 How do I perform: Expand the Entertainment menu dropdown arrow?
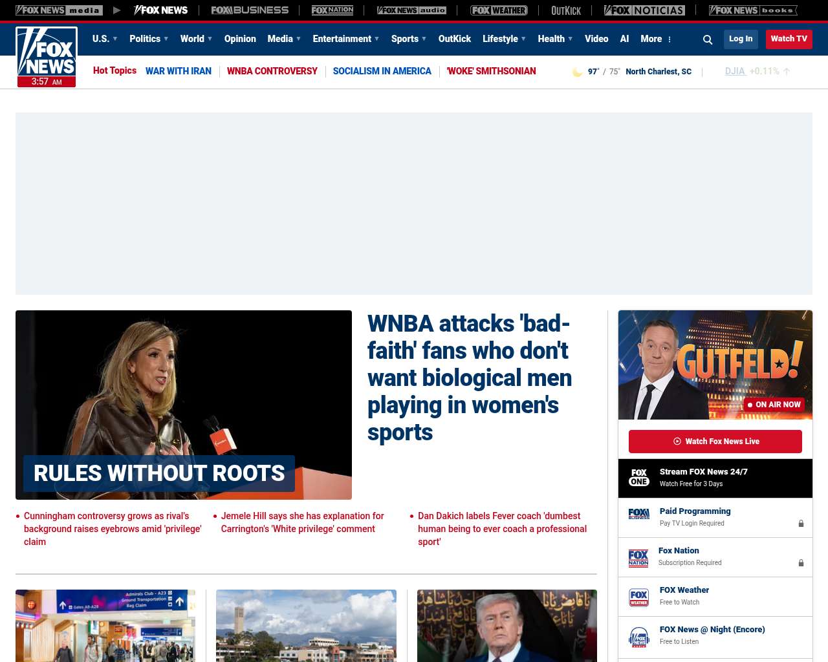click(x=377, y=39)
